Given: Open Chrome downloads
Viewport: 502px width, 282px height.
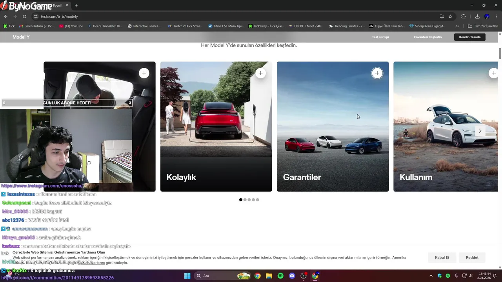Looking at the screenshot, I should pyautogui.click(x=477, y=16).
